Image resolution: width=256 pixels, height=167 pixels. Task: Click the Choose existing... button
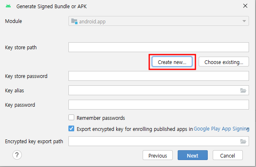tap(223, 62)
